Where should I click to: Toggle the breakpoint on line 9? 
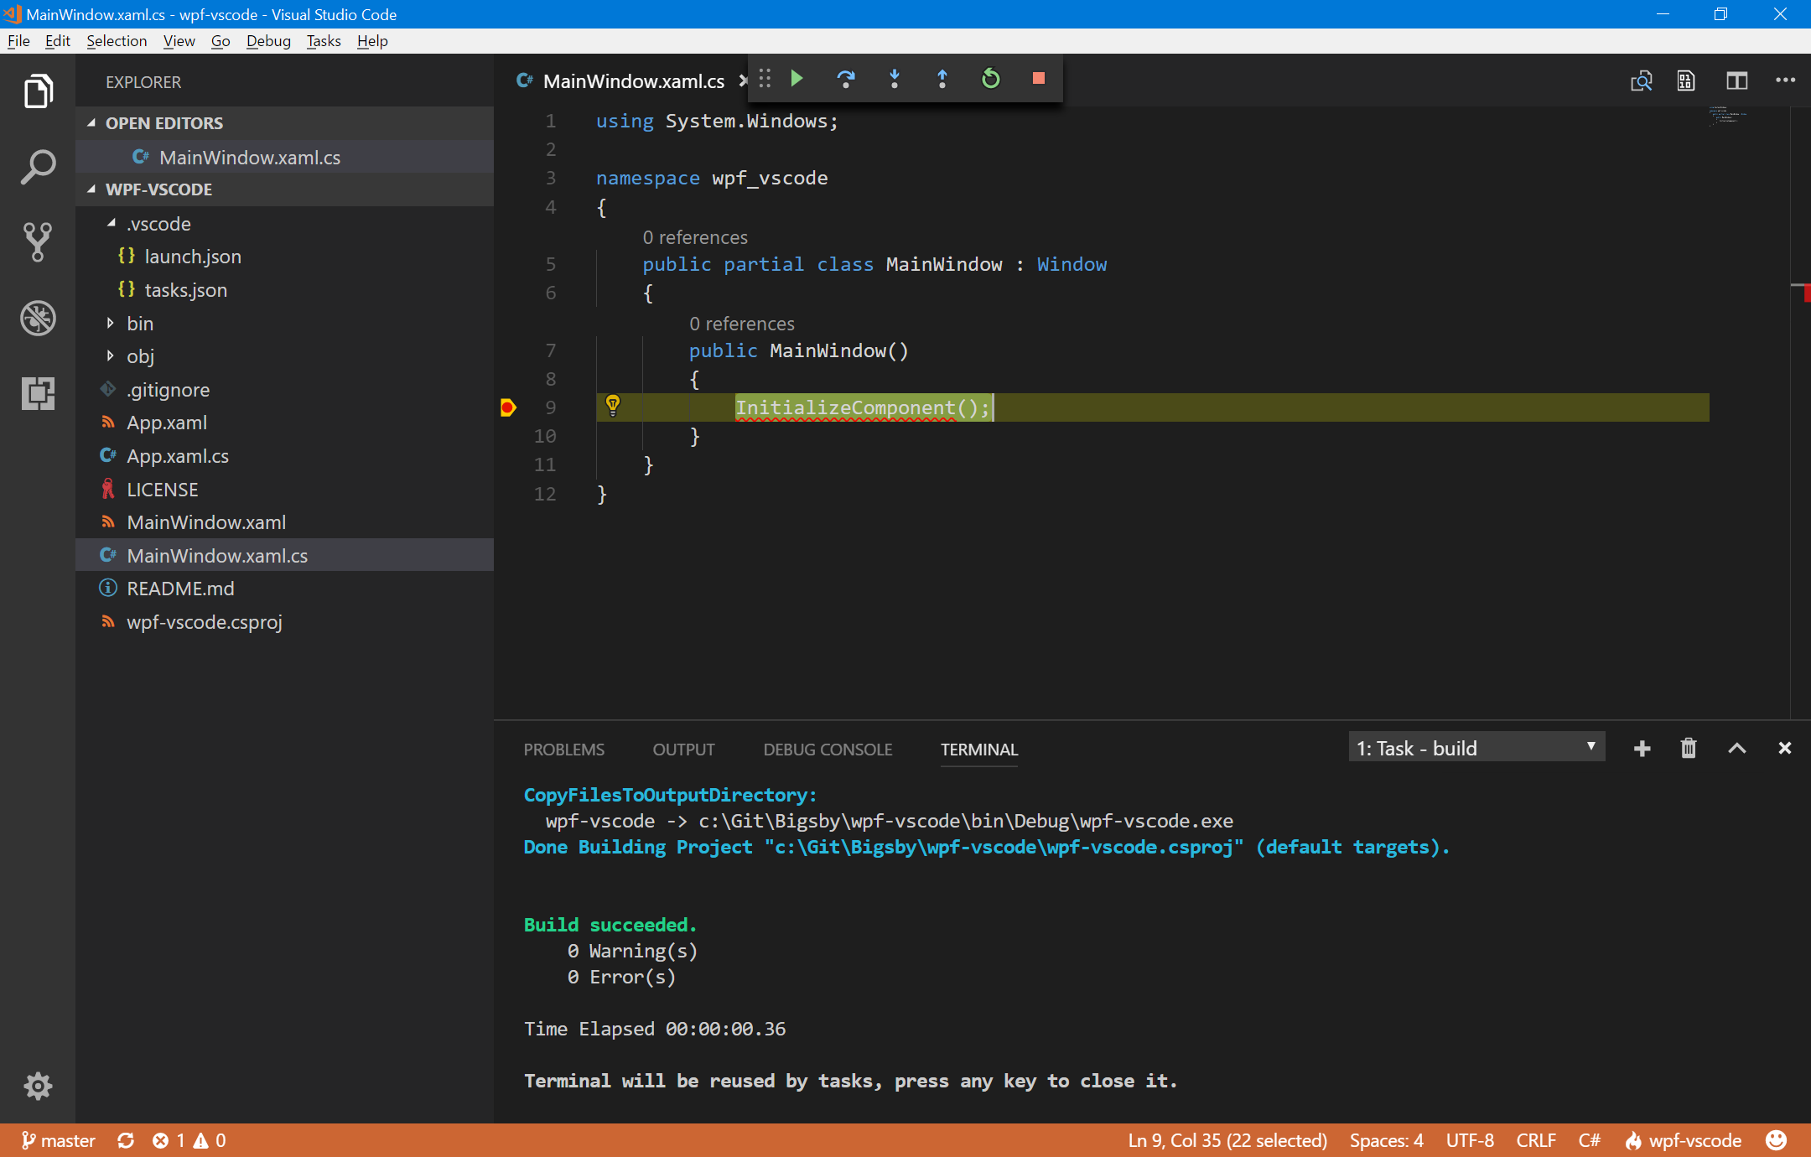(508, 408)
